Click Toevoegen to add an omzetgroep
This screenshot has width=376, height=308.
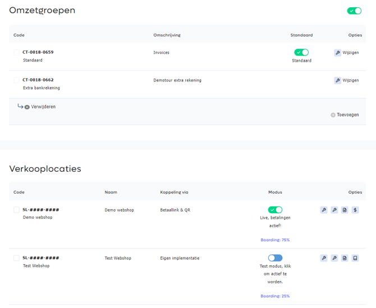pyautogui.click(x=345, y=115)
